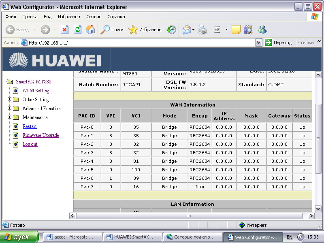Expand the Other Setting folder
The width and height of the screenshot is (324, 243).
pos(9,99)
